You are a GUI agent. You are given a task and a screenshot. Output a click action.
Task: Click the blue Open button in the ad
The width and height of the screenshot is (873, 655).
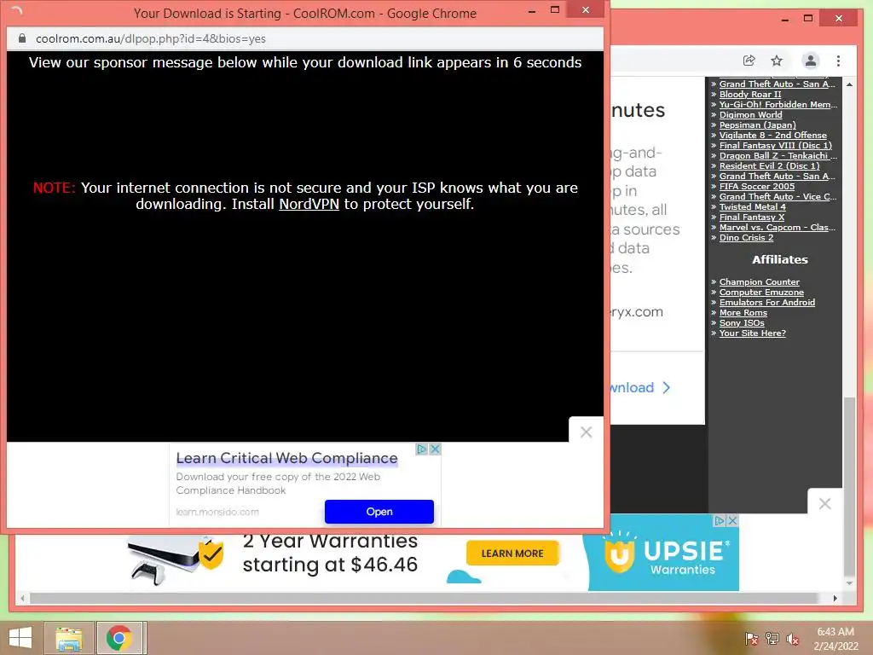click(x=379, y=512)
